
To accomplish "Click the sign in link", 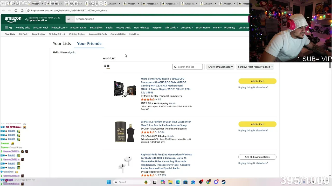I will [x=72, y=52].
